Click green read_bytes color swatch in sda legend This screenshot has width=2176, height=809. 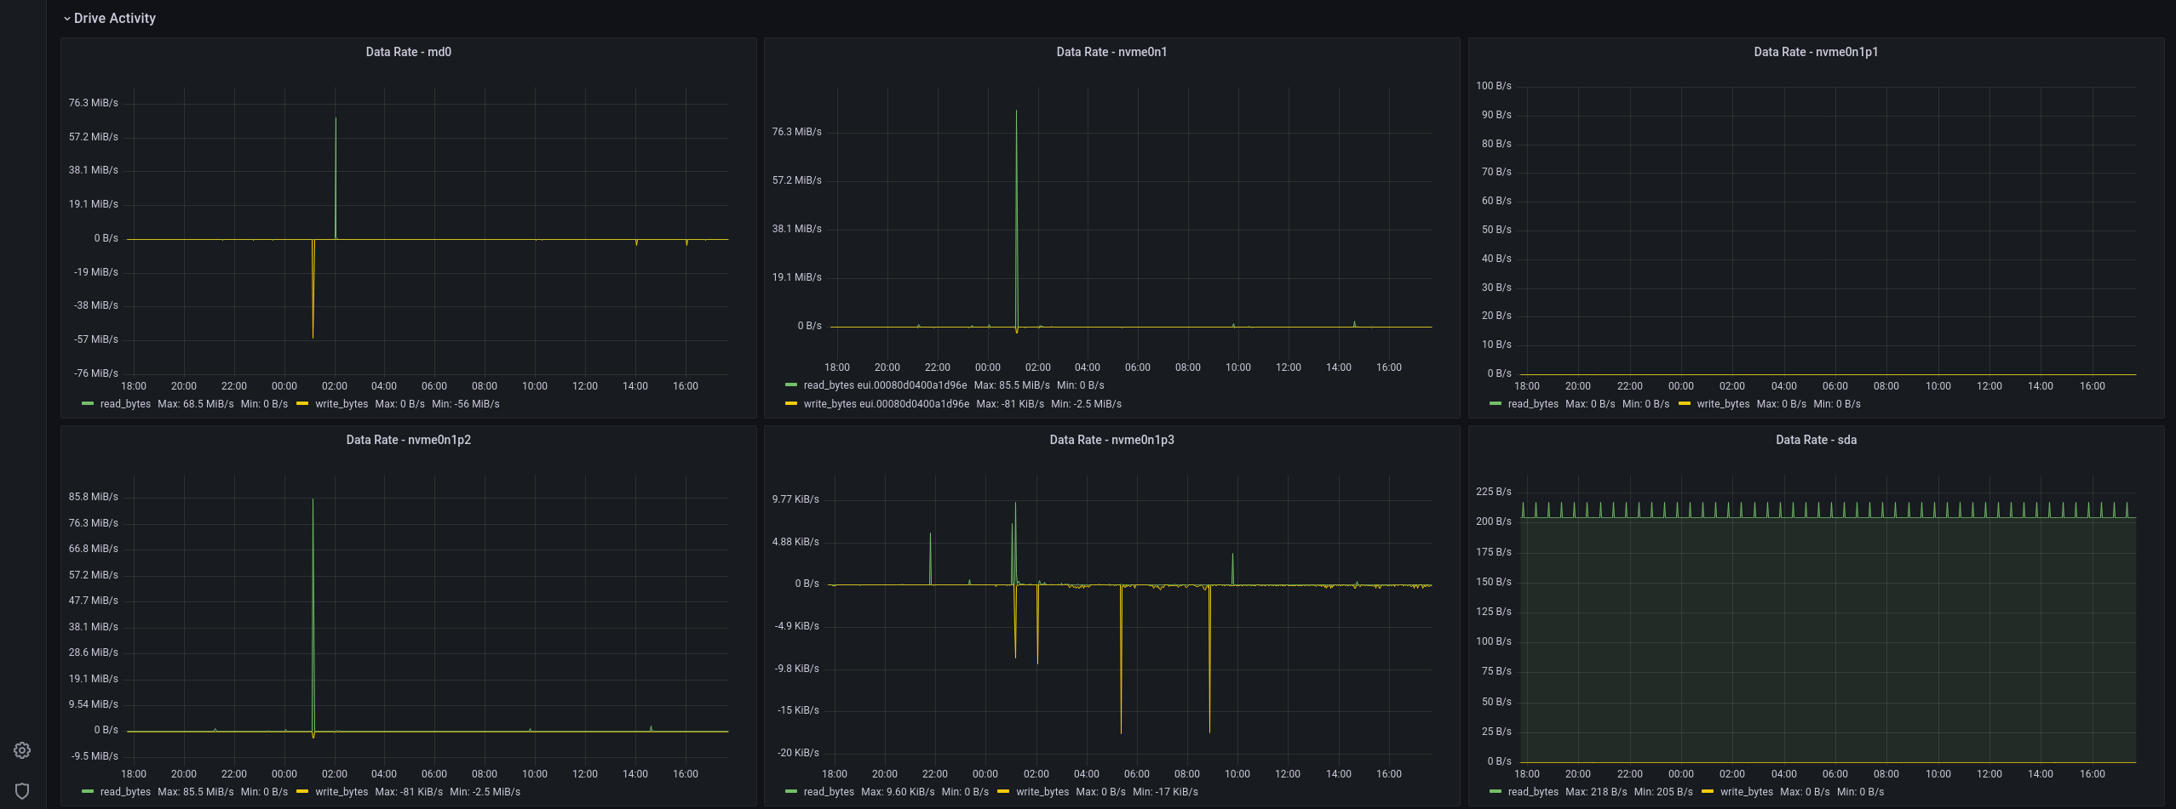pos(1496,792)
